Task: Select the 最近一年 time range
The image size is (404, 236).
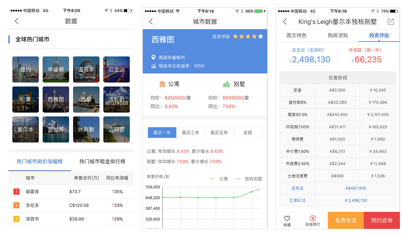Action: [x=162, y=133]
